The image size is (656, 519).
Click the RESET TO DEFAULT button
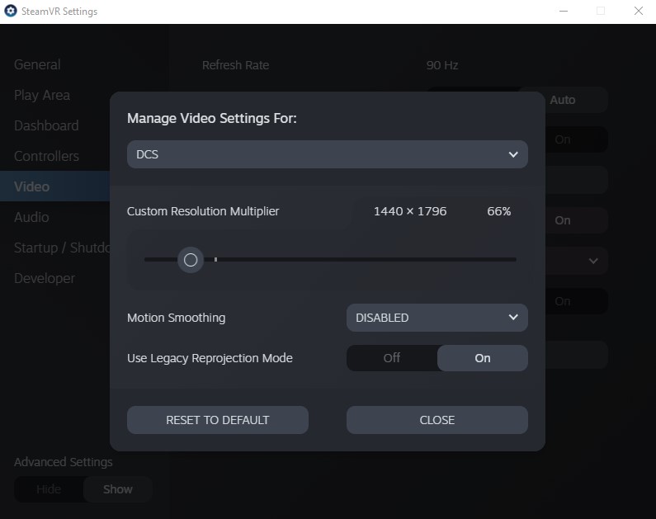[218, 420]
